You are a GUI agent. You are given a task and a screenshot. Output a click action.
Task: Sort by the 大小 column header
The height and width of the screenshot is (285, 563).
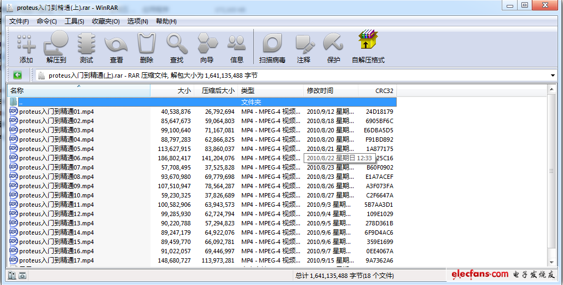tap(172, 90)
